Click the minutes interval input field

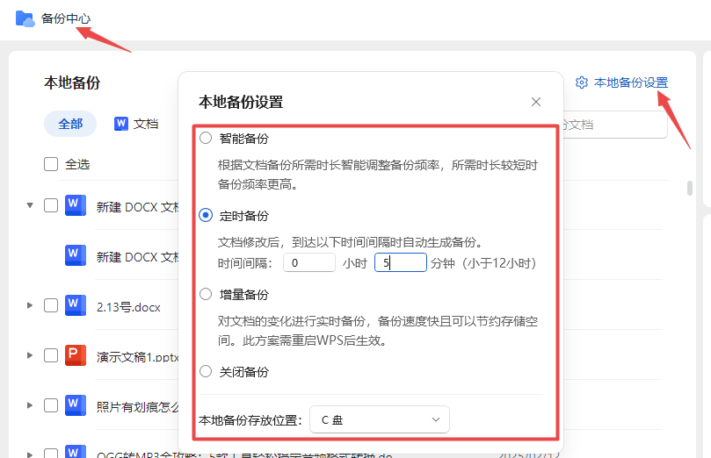(401, 262)
